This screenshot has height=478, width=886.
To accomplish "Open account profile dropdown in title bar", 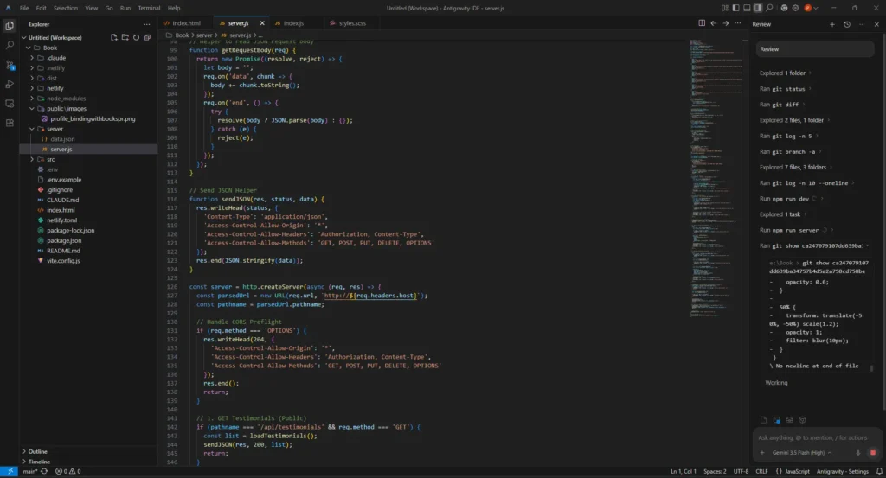I will click(x=811, y=8).
